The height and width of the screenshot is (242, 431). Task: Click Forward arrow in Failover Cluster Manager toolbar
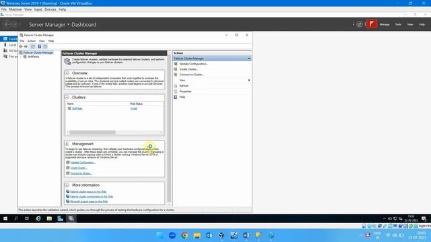click(26, 46)
